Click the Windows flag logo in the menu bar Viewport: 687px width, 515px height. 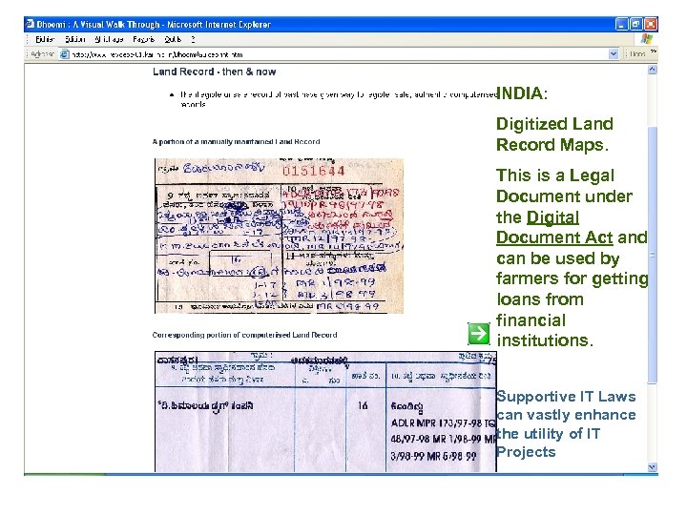click(646, 39)
